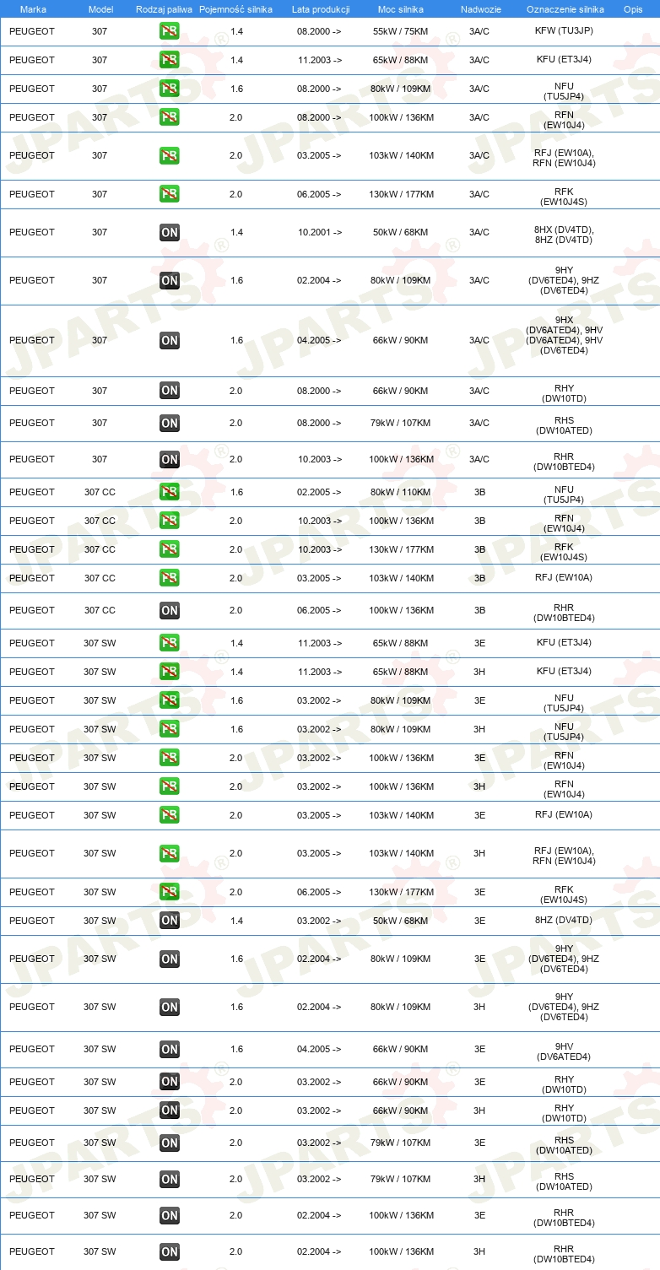
Task: Click ON icon in 307 3A/C RHR (DW10BTED4) row
Action: pyautogui.click(x=170, y=459)
